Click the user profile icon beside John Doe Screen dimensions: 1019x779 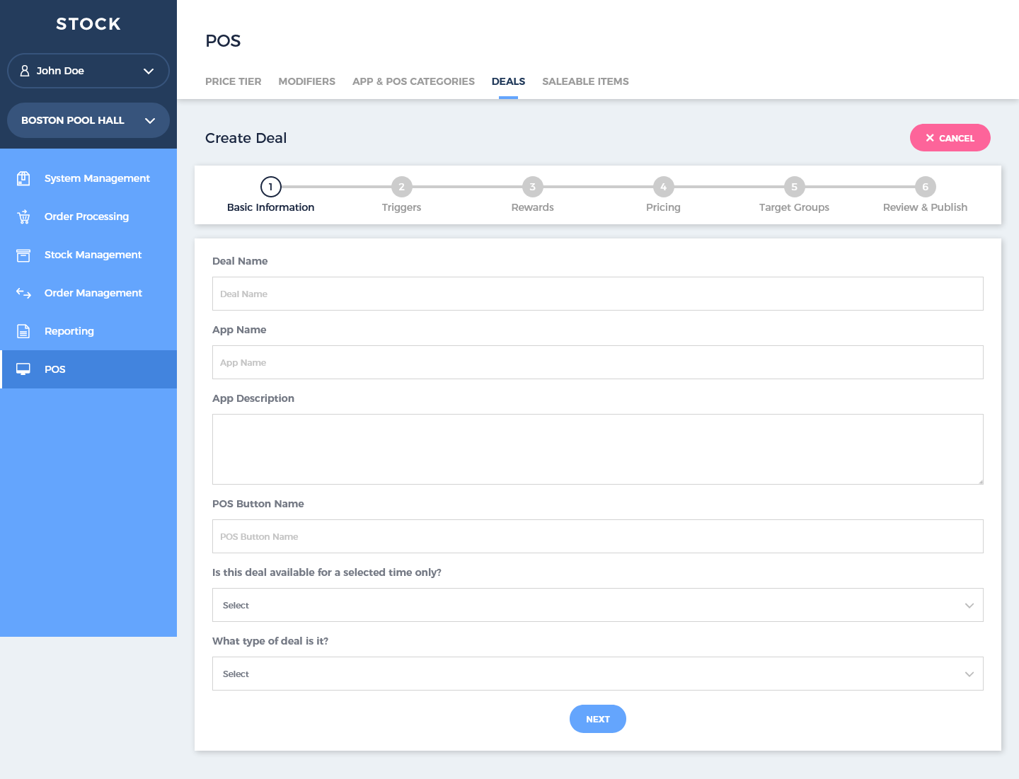tap(25, 71)
